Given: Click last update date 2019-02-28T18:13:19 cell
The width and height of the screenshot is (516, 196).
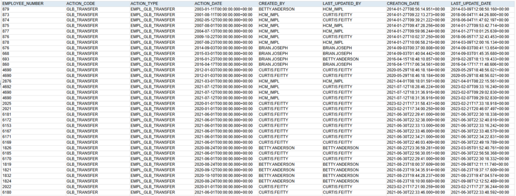Looking at the screenshot, I should point(482,59).
